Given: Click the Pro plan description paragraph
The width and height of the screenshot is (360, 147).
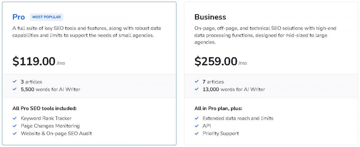Looking at the screenshot, I should [x=86, y=32].
